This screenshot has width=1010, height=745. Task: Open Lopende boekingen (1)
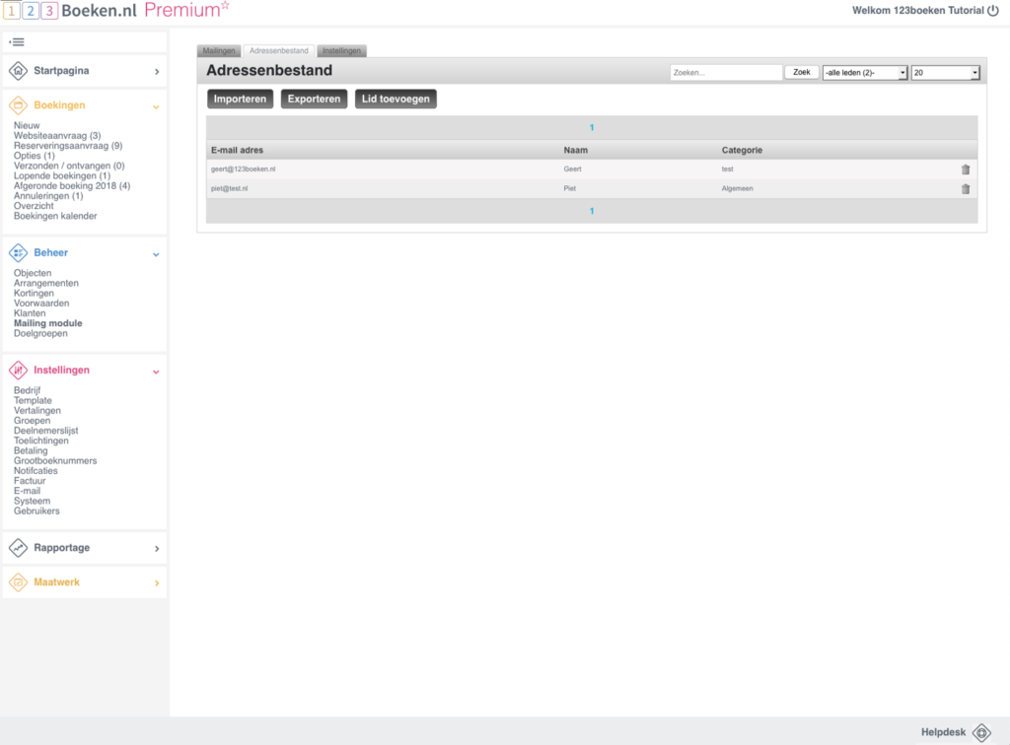(x=62, y=175)
